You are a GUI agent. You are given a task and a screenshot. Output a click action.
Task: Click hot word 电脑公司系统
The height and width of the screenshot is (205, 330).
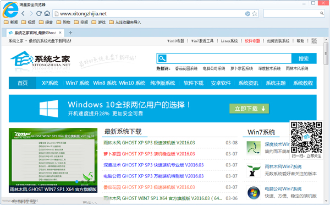pyautogui.click(x=214, y=68)
